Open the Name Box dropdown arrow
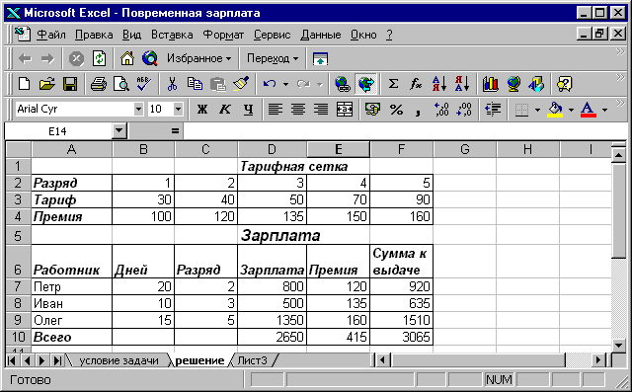 click(x=118, y=131)
